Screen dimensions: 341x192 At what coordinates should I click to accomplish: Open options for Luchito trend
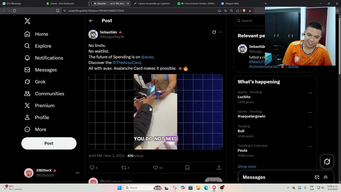tap(310, 93)
